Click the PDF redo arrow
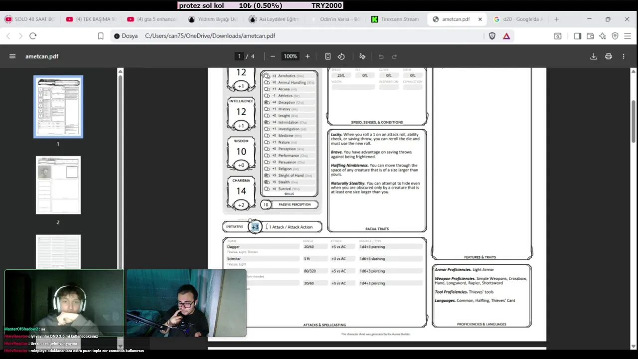The height and width of the screenshot is (359, 638). click(394, 56)
